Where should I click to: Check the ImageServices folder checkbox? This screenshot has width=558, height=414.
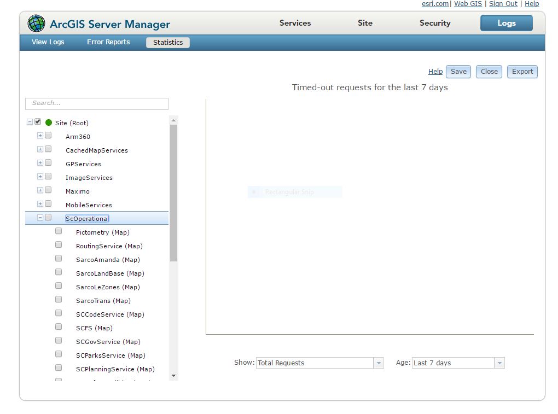tap(48, 177)
